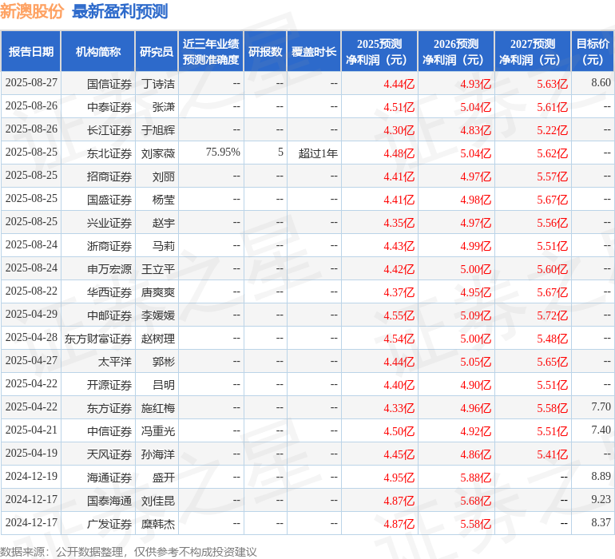Click the 报告日期 column header
615x559 pixels.
31,51
